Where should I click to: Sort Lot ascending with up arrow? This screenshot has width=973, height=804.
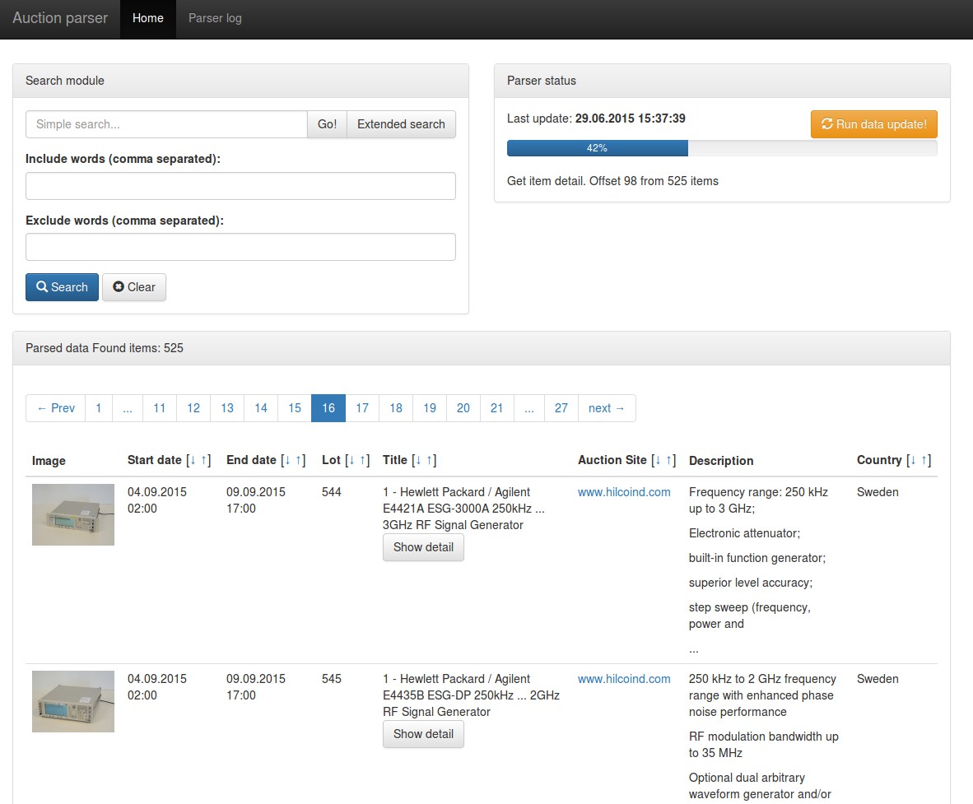click(x=363, y=460)
